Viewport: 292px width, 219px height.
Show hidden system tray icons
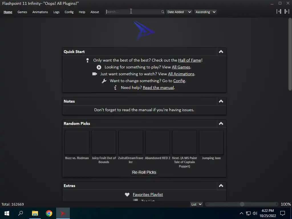(241, 213)
